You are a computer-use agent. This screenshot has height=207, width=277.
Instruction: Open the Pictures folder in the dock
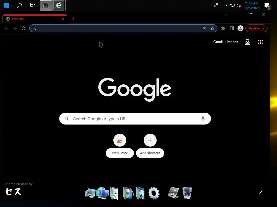tap(140, 193)
